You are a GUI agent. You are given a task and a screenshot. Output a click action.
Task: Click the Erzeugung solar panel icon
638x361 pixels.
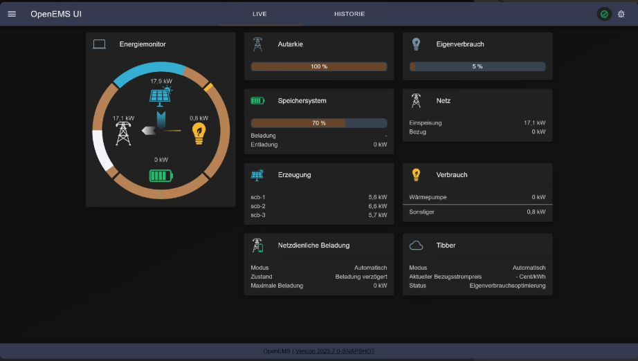click(x=257, y=175)
